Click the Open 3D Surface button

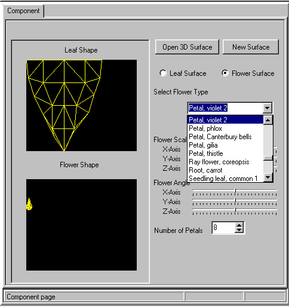point(187,47)
